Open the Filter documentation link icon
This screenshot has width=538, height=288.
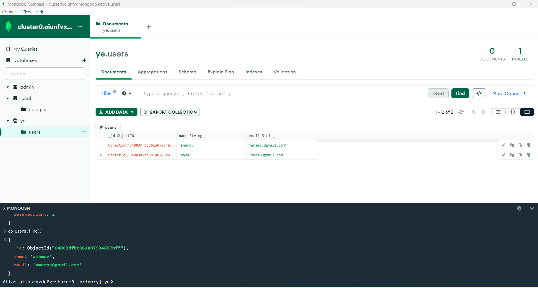point(115,92)
